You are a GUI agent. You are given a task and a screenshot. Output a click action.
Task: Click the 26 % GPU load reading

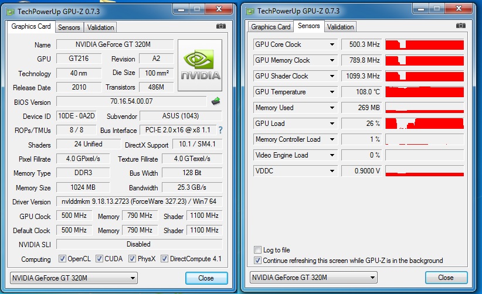361,124
